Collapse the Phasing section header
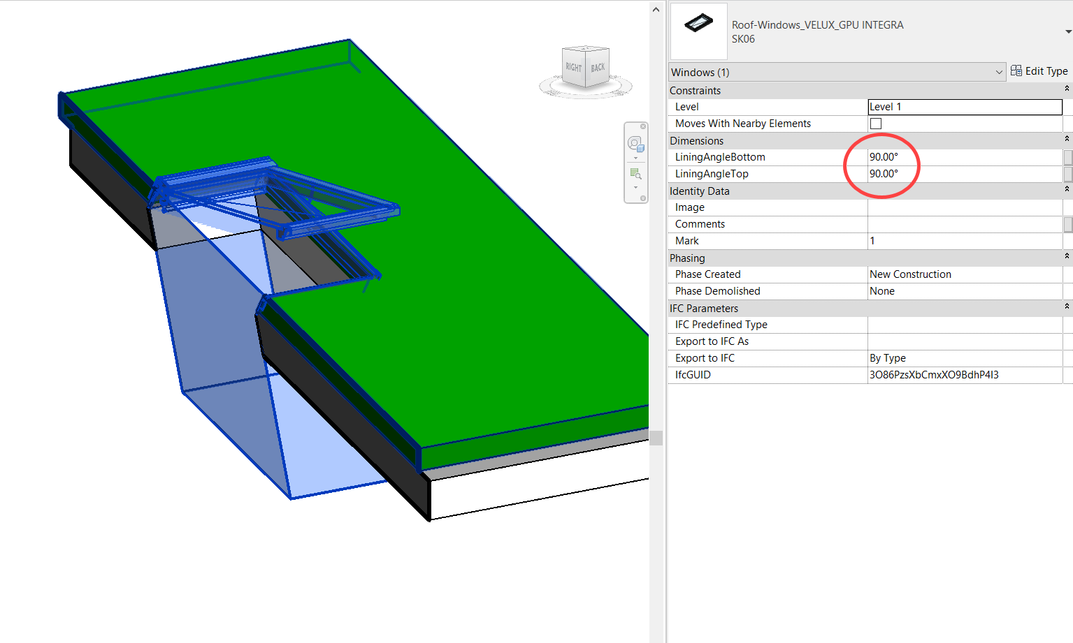Screen dimensions: 1073x643 pyautogui.click(x=1066, y=256)
